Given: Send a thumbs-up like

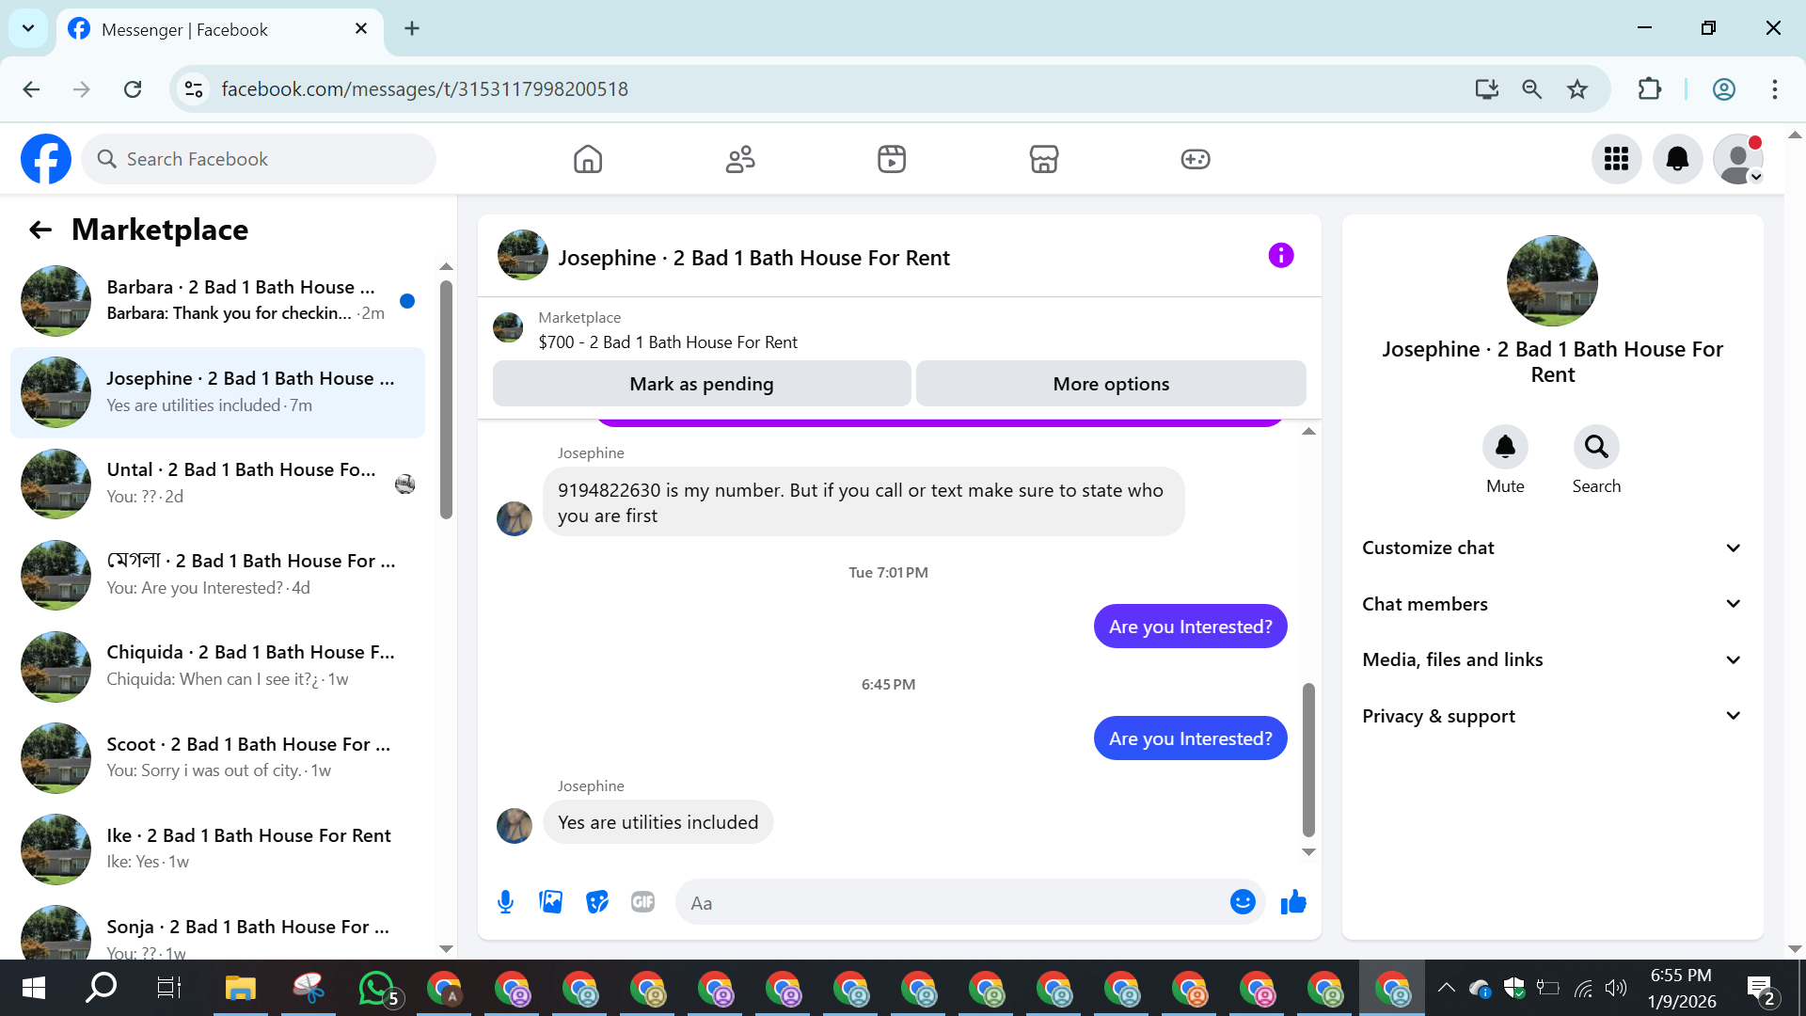Looking at the screenshot, I should (x=1293, y=902).
